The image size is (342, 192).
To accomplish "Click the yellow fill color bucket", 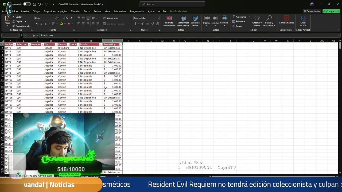I will (61, 24).
